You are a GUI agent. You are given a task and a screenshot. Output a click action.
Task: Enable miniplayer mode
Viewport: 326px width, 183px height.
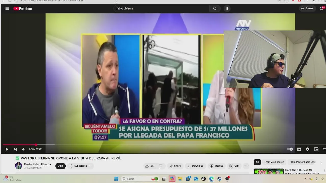(x=316, y=149)
